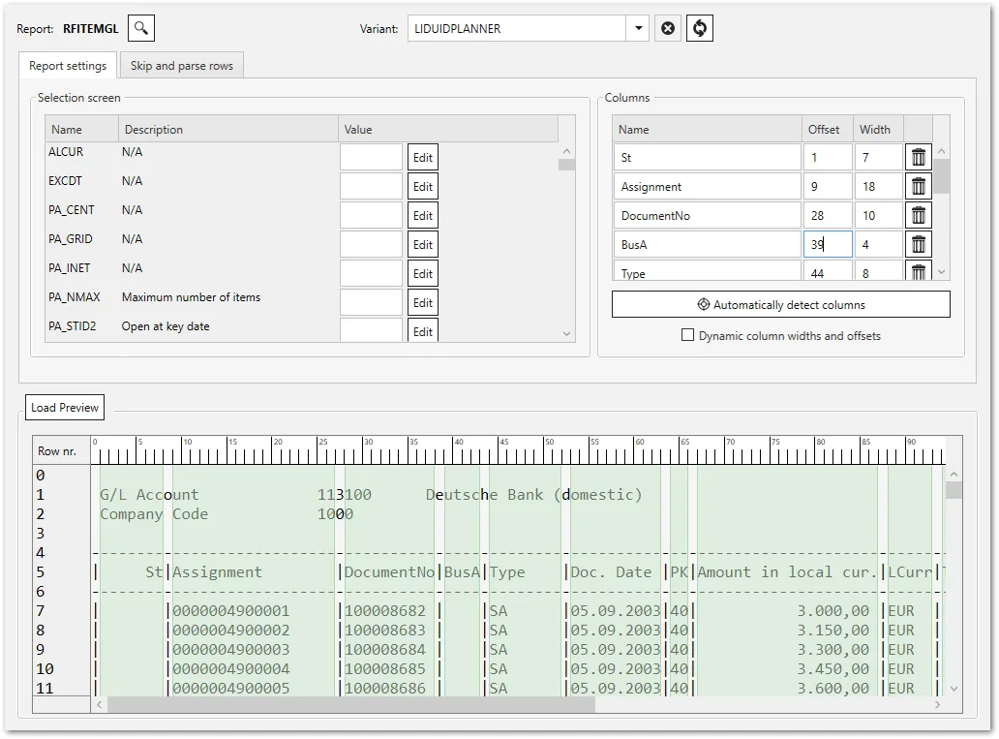
Task: Delete the St column with trash icon
Action: pyautogui.click(x=918, y=157)
